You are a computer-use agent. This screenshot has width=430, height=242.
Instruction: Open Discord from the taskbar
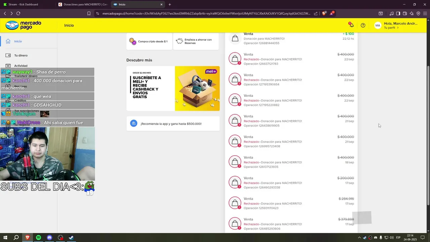[49, 238]
